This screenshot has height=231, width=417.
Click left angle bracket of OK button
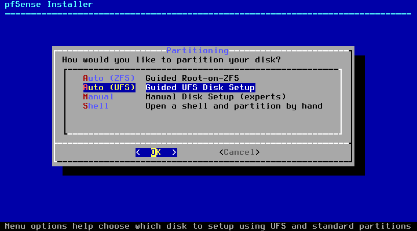[x=138, y=152]
